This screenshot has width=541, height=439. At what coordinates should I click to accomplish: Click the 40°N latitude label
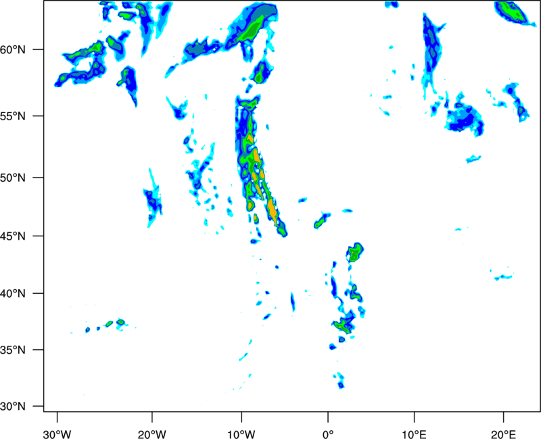(x=13, y=294)
